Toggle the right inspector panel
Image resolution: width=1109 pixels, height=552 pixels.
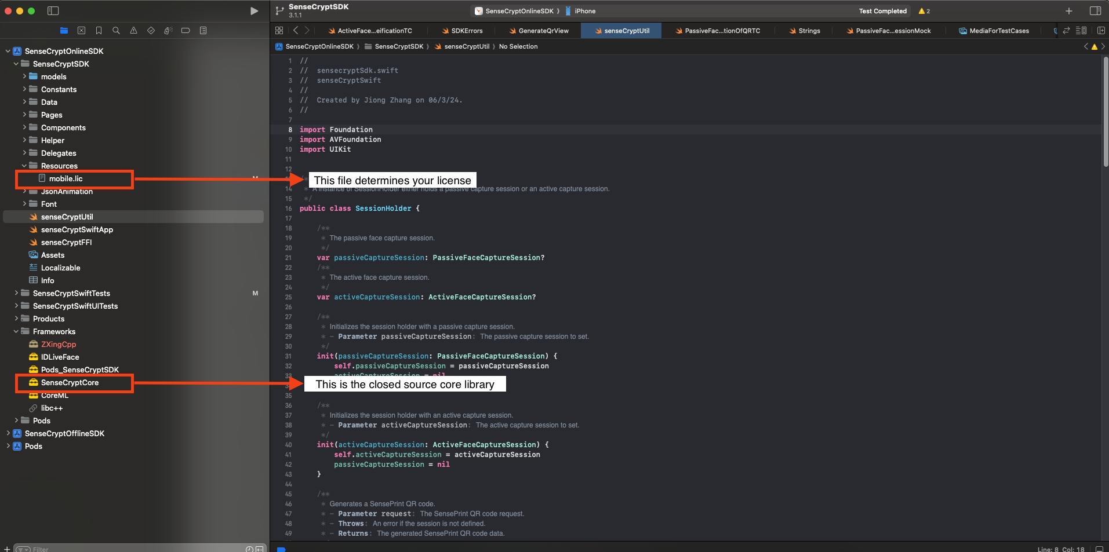click(1095, 11)
